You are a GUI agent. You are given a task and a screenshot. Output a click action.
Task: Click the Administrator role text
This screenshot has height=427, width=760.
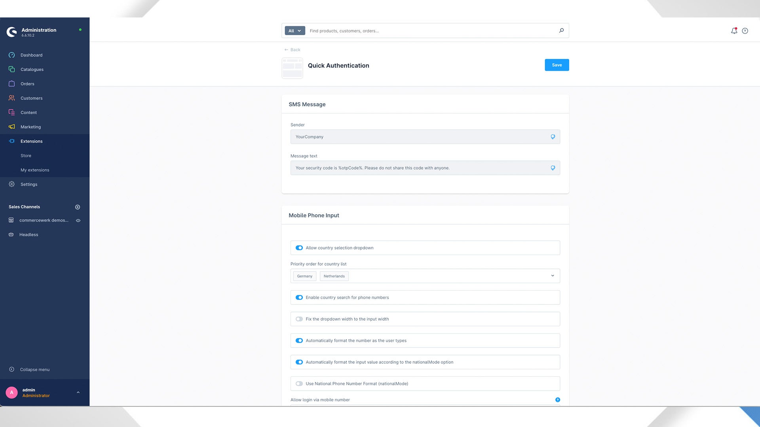[x=36, y=396]
